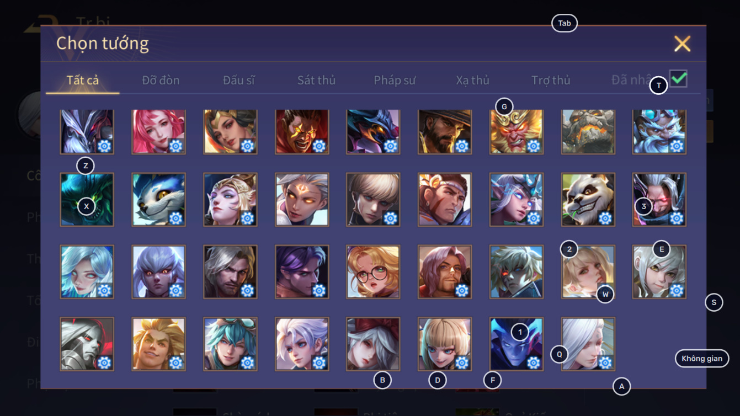The height and width of the screenshot is (416, 740).
Task: Select the pink-haired hero portrait
Action: [159, 131]
